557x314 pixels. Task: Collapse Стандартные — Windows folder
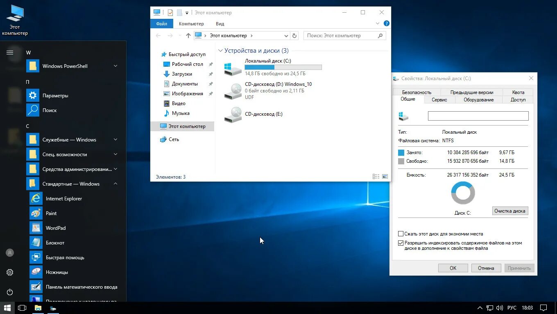coord(74,184)
